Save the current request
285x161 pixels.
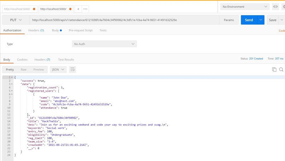pos(273,20)
